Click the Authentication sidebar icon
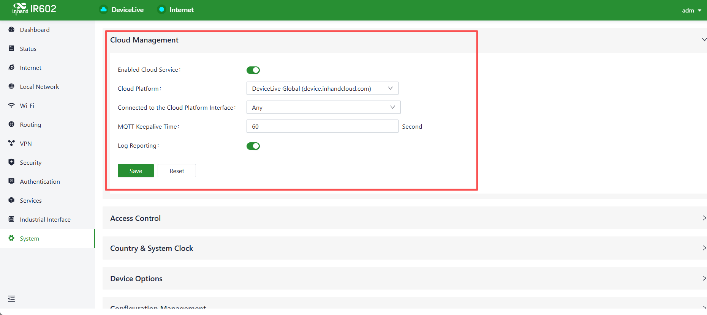Image resolution: width=707 pixels, height=315 pixels. pos(11,181)
